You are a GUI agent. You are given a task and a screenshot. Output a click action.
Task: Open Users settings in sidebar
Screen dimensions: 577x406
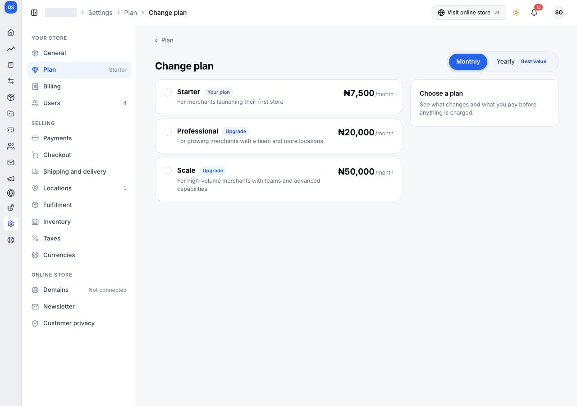79,103
